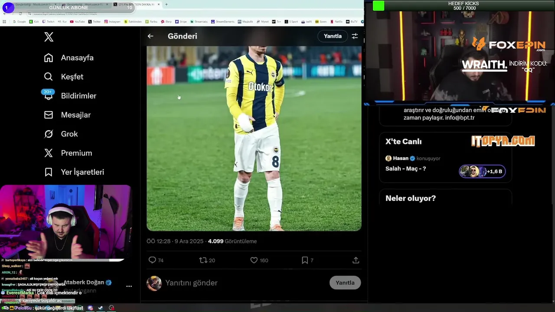Open the Twitch bookmark
The image size is (555, 312).
[x=48, y=21]
